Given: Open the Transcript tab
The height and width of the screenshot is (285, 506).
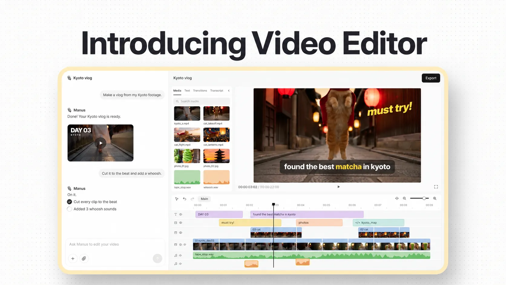Looking at the screenshot, I should pos(217,91).
